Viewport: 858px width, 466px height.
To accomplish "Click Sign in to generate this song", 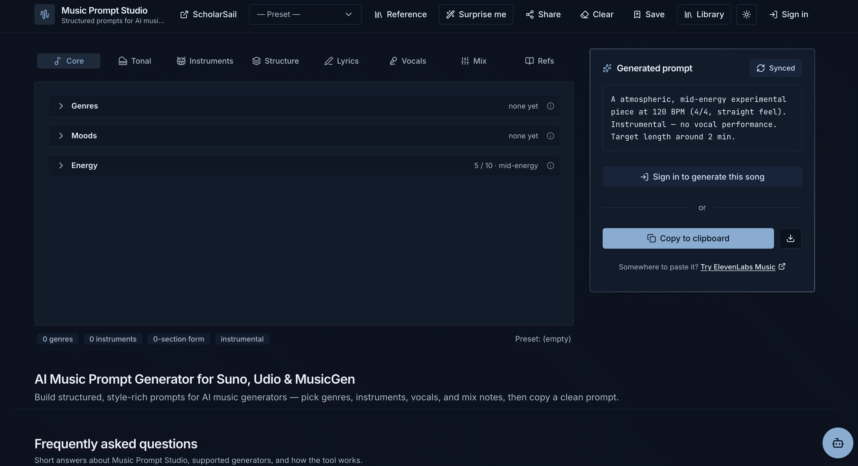I will pyautogui.click(x=702, y=177).
